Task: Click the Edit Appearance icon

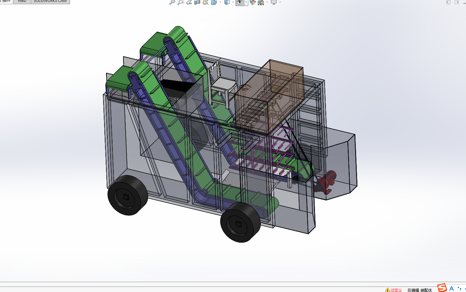Action: (253, 2)
